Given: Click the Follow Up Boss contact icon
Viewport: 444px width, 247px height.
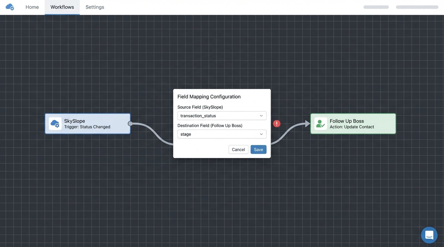Looking at the screenshot, I should point(320,124).
